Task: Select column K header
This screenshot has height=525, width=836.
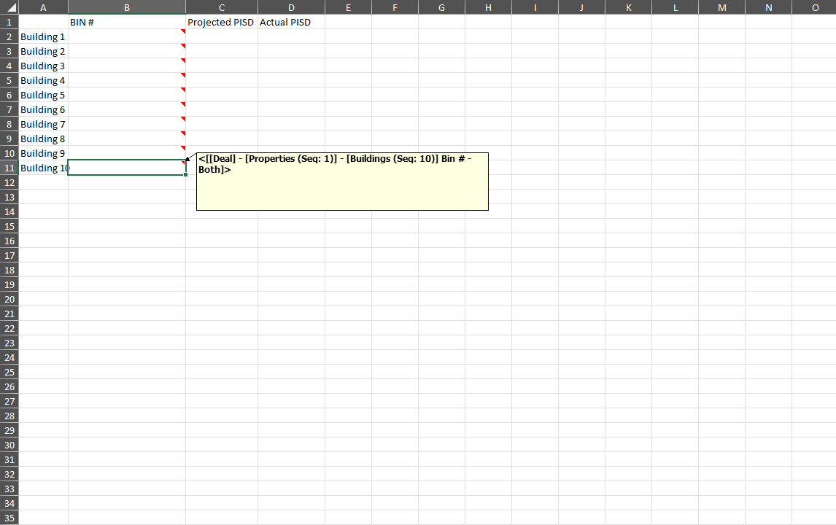Action: (x=629, y=7)
